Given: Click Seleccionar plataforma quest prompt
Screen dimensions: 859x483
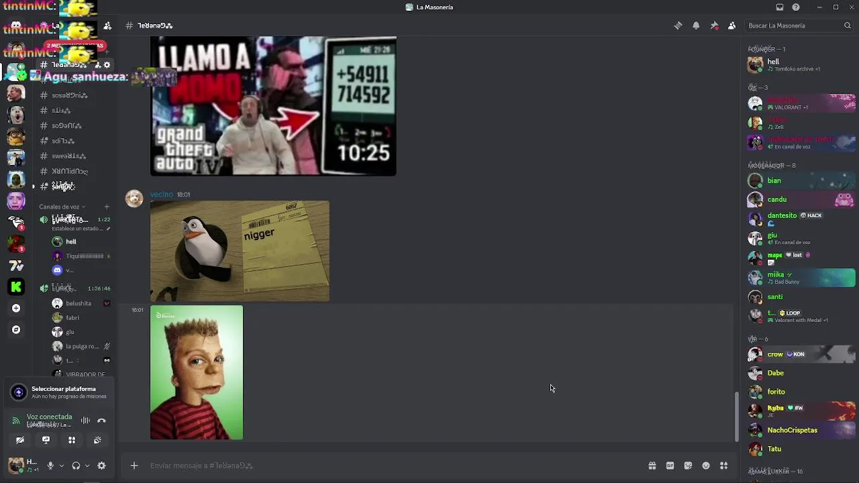Looking at the screenshot, I should click(60, 392).
